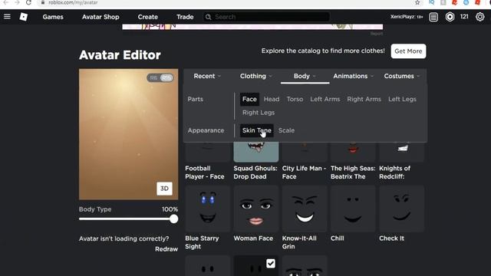This screenshot has width=491, height=276.
Task: Expand the Animations dropdown tab
Action: coord(353,76)
